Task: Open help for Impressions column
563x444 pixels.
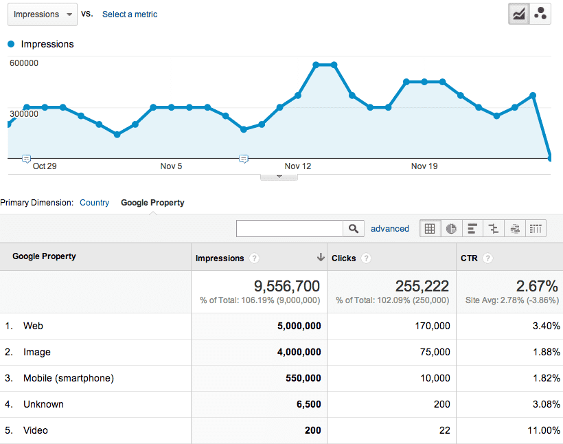Action: (x=255, y=258)
